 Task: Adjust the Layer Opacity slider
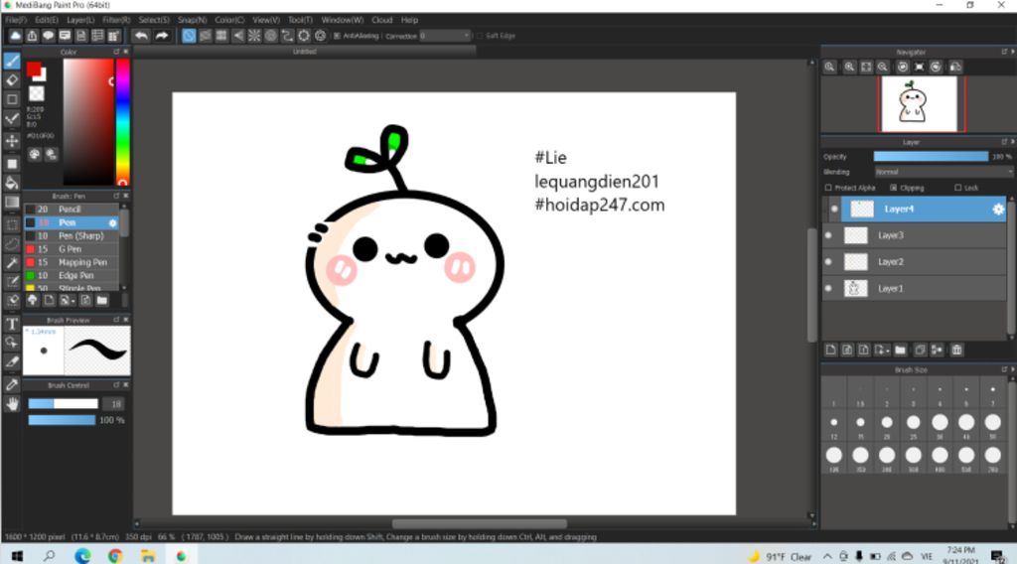tap(931, 156)
